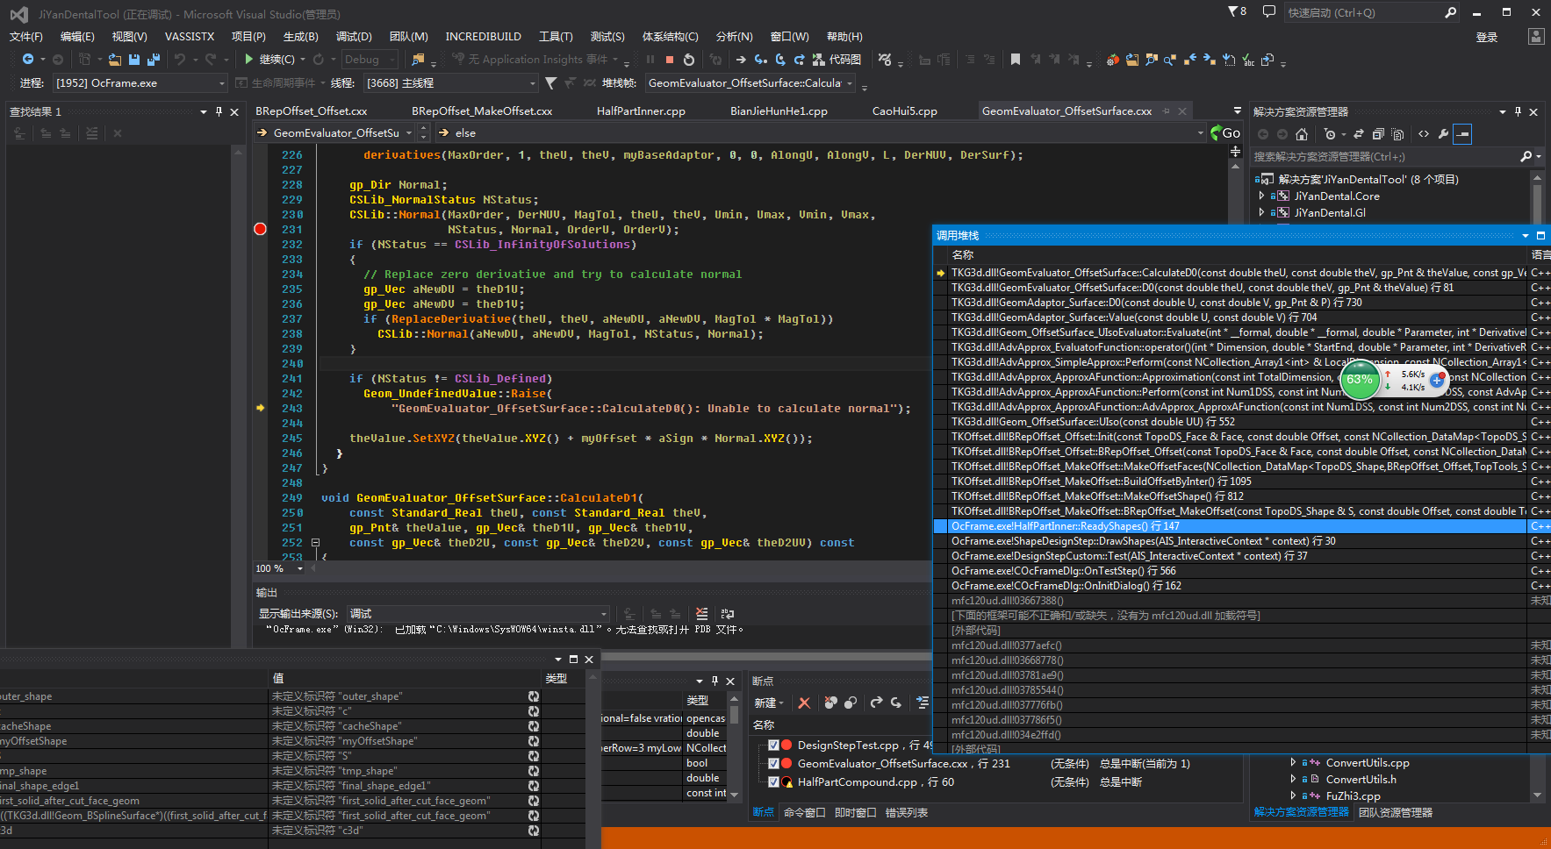Image resolution: width=1551 pixels, height=849 pixels.
Task: Stop debugging with the red stop icon
Action: click(x=670, y=60)
